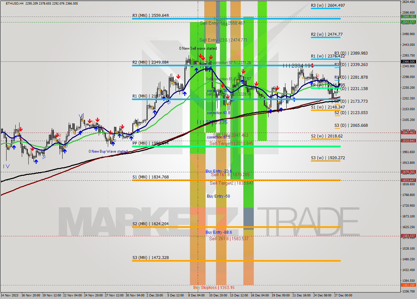Click the '0 New Sell wave started' annotation
Viewport: 417px width, 299px height.
pos(198,48)
